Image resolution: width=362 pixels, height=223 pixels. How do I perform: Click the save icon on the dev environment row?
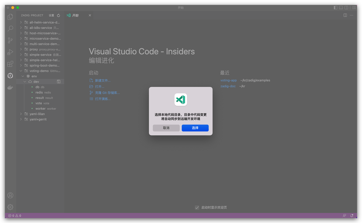59,81
